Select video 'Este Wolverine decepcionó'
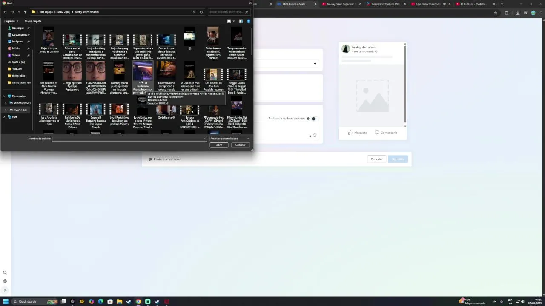The image size is (545, 306). [166, 76]
